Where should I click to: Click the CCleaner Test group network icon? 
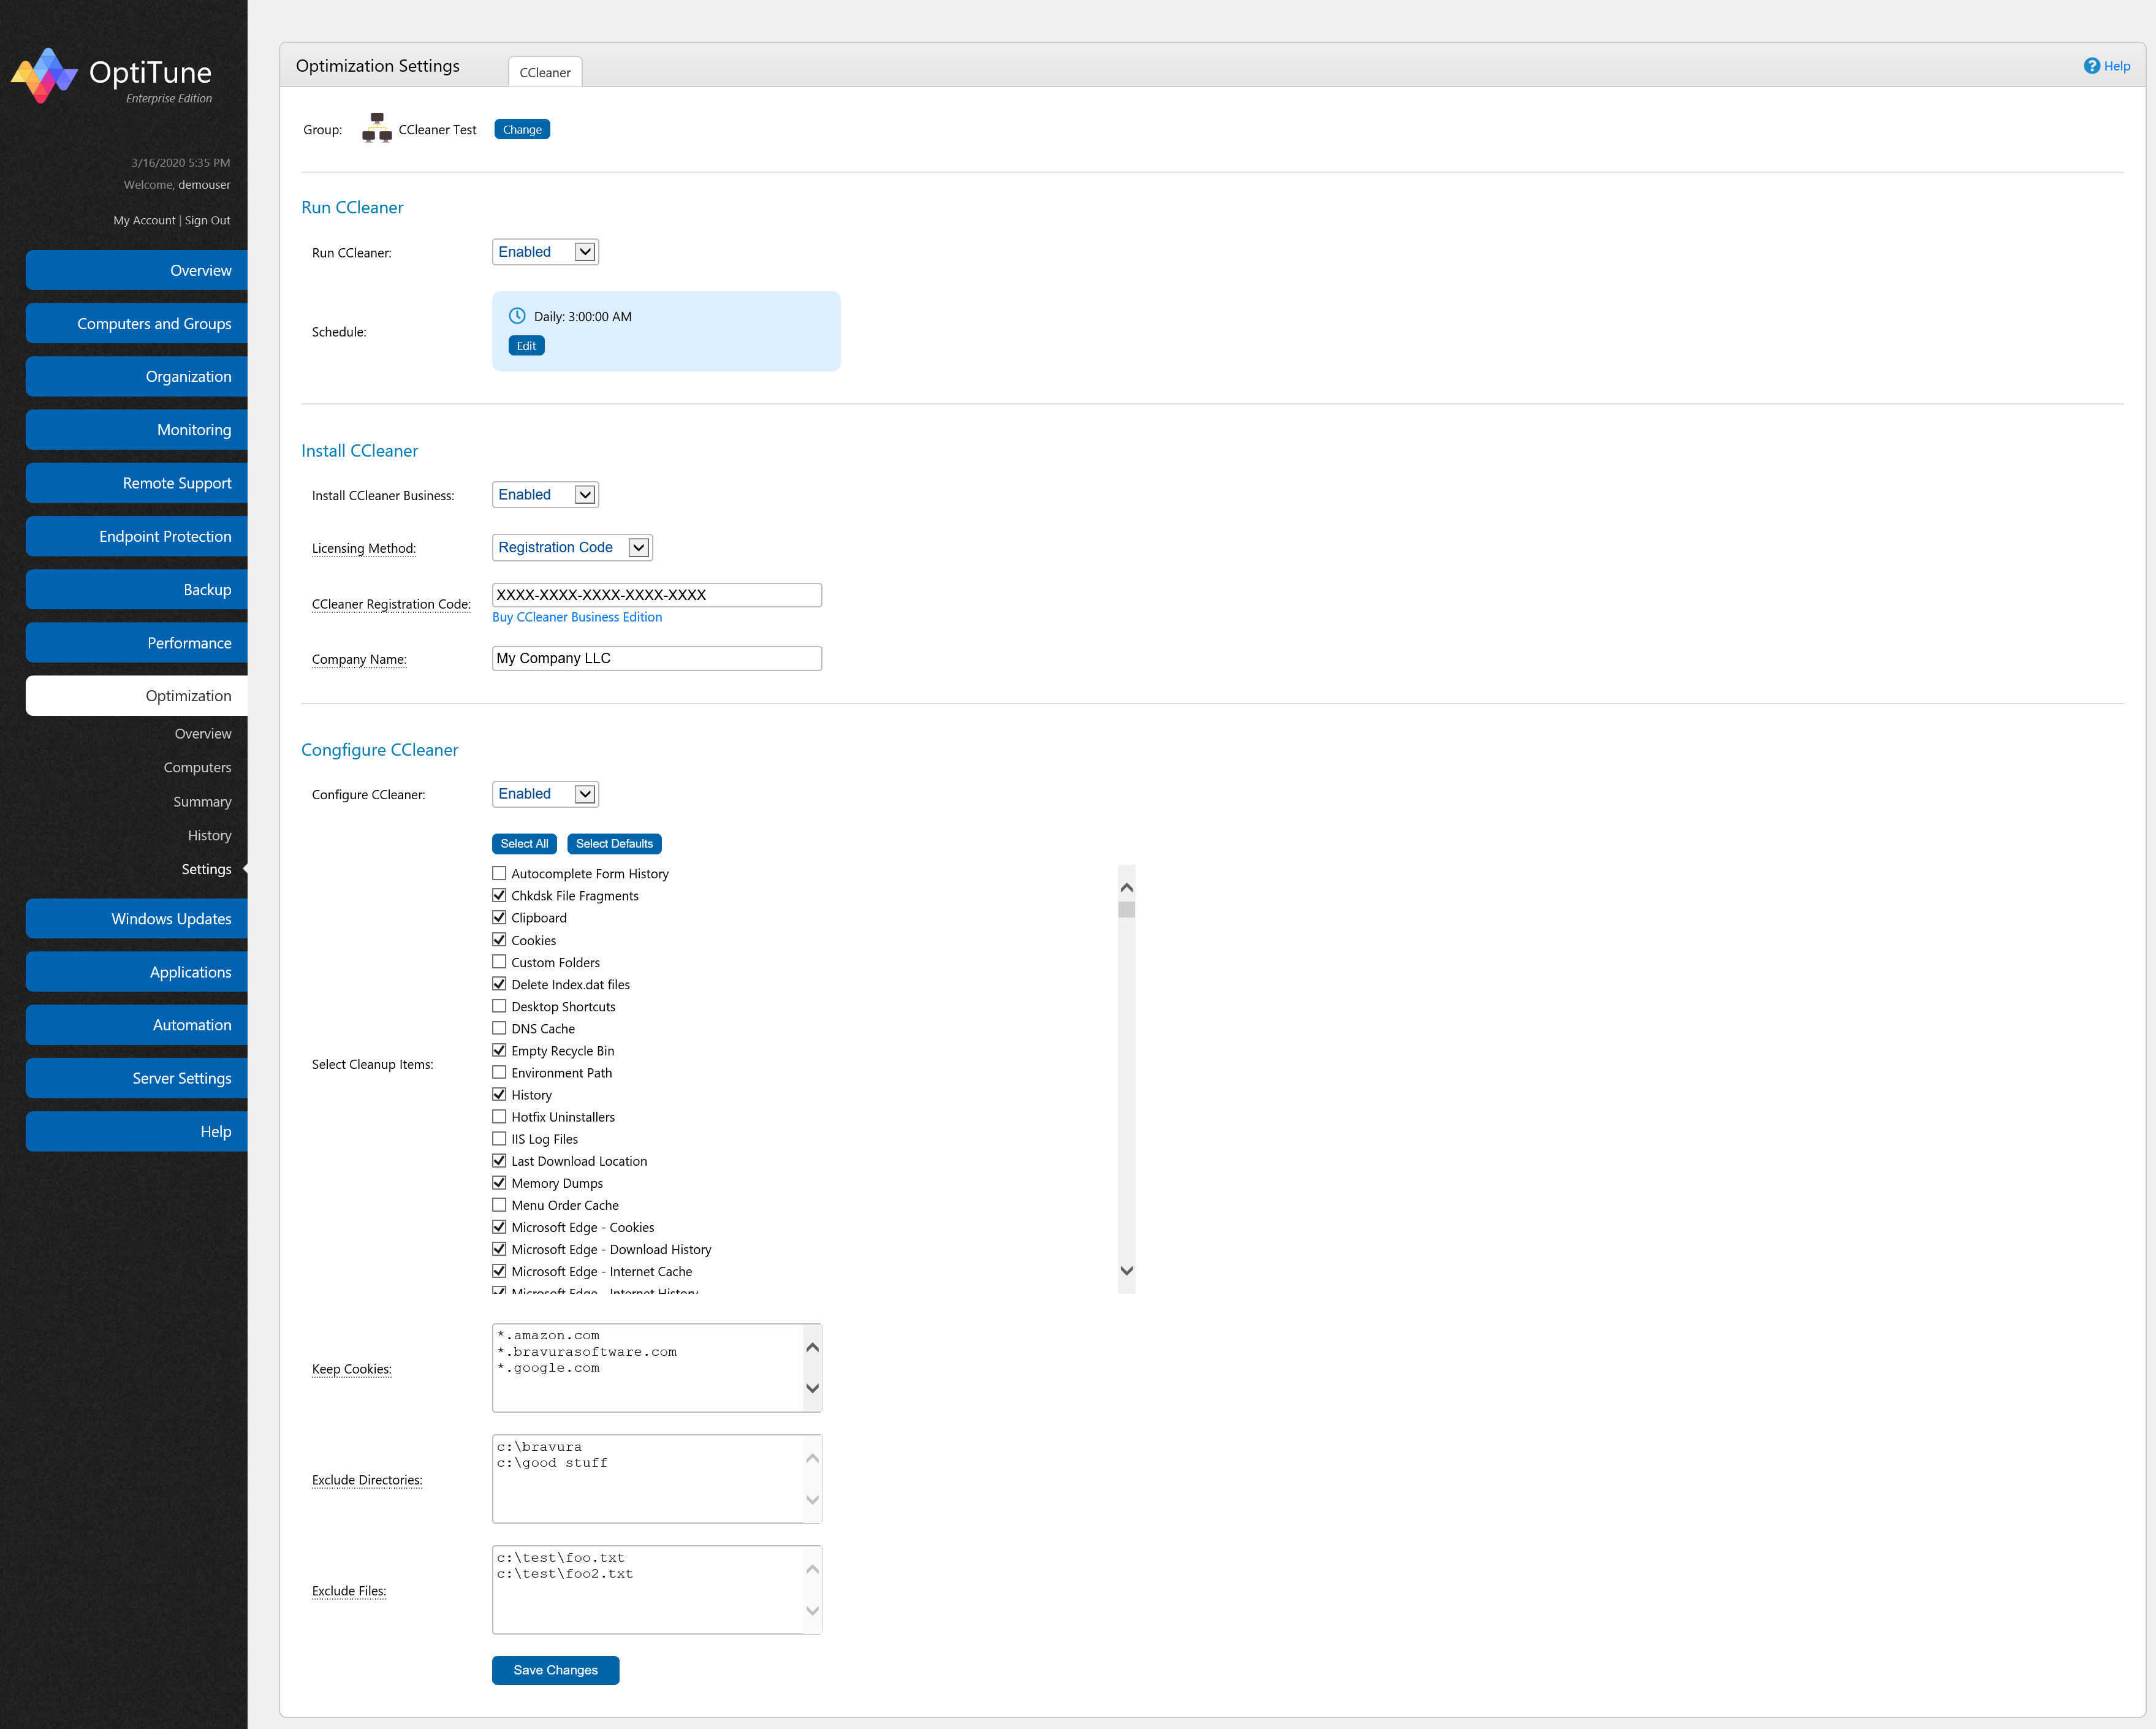[377, 129]
